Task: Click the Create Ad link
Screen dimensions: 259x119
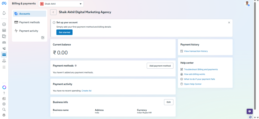Action: pos(87,91)
